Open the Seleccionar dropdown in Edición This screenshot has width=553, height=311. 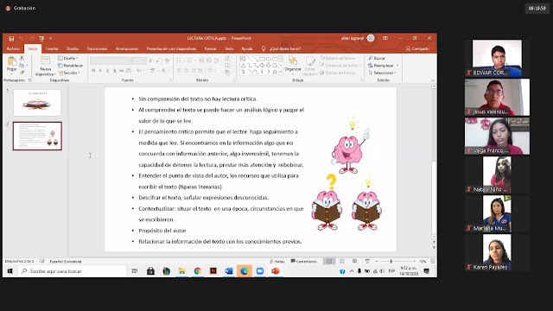tap(382, 73)
